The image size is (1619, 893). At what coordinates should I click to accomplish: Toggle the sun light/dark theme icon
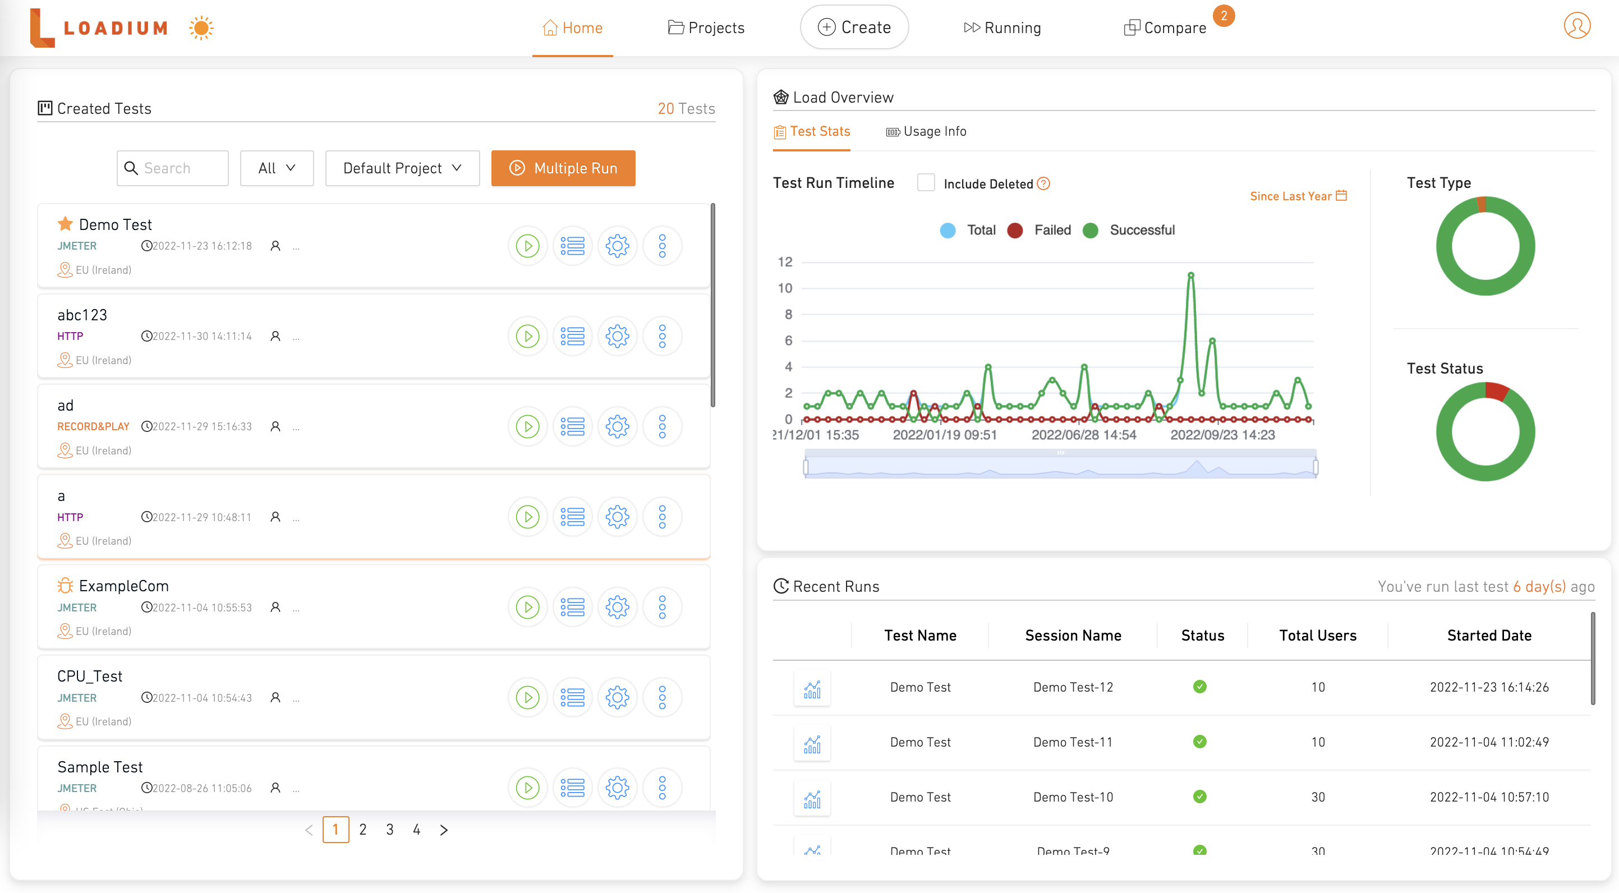point(201,27)
